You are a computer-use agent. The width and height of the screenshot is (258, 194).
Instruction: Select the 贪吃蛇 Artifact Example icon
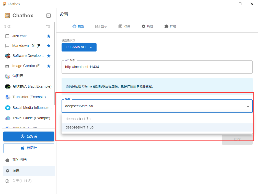pyautogui.click(x=8, y=87)
